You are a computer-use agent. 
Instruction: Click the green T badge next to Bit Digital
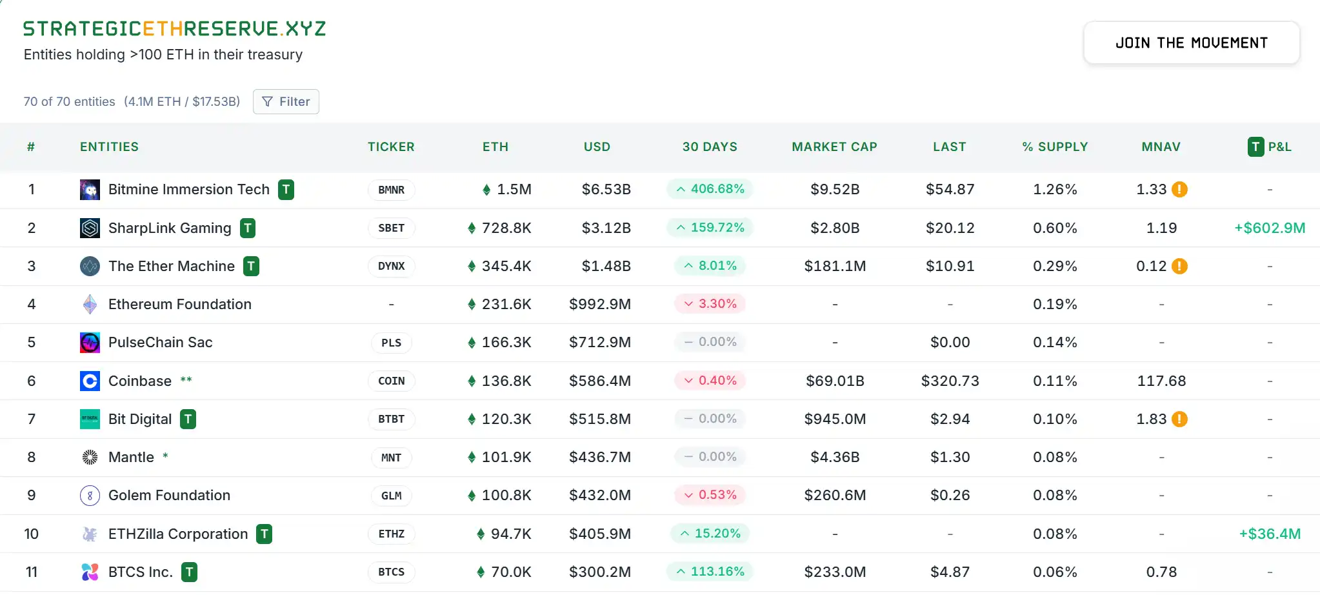pyautogui.click(x=188, y=419)
